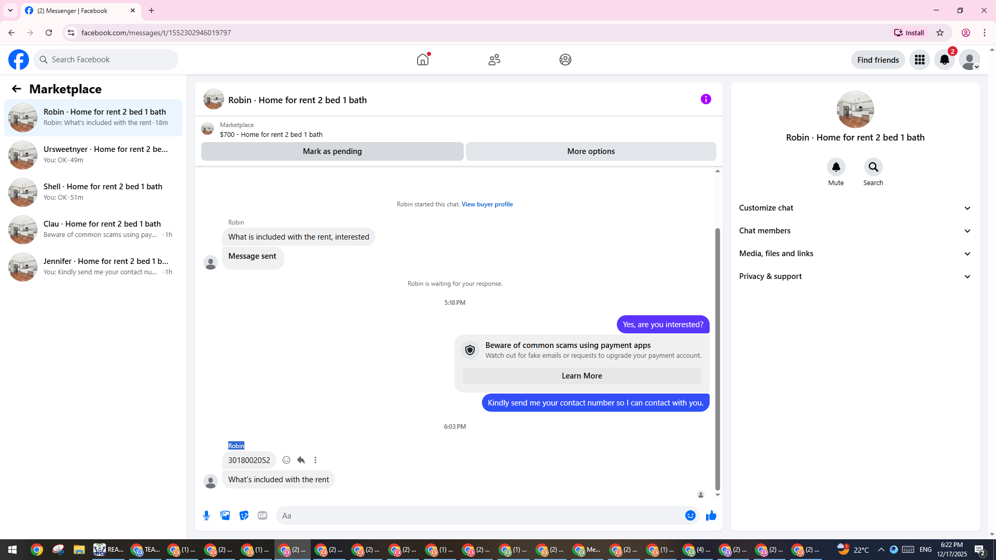996x560 pixels.
Task: Expand Media, files and links section
Action: click(x=855, y=254)
